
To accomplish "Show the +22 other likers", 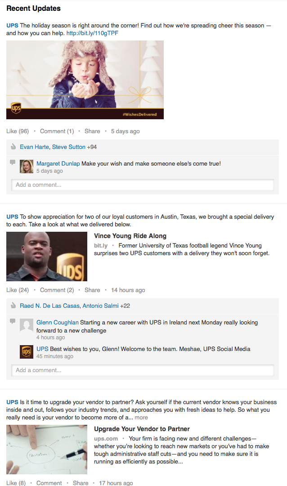I will 125,306.
